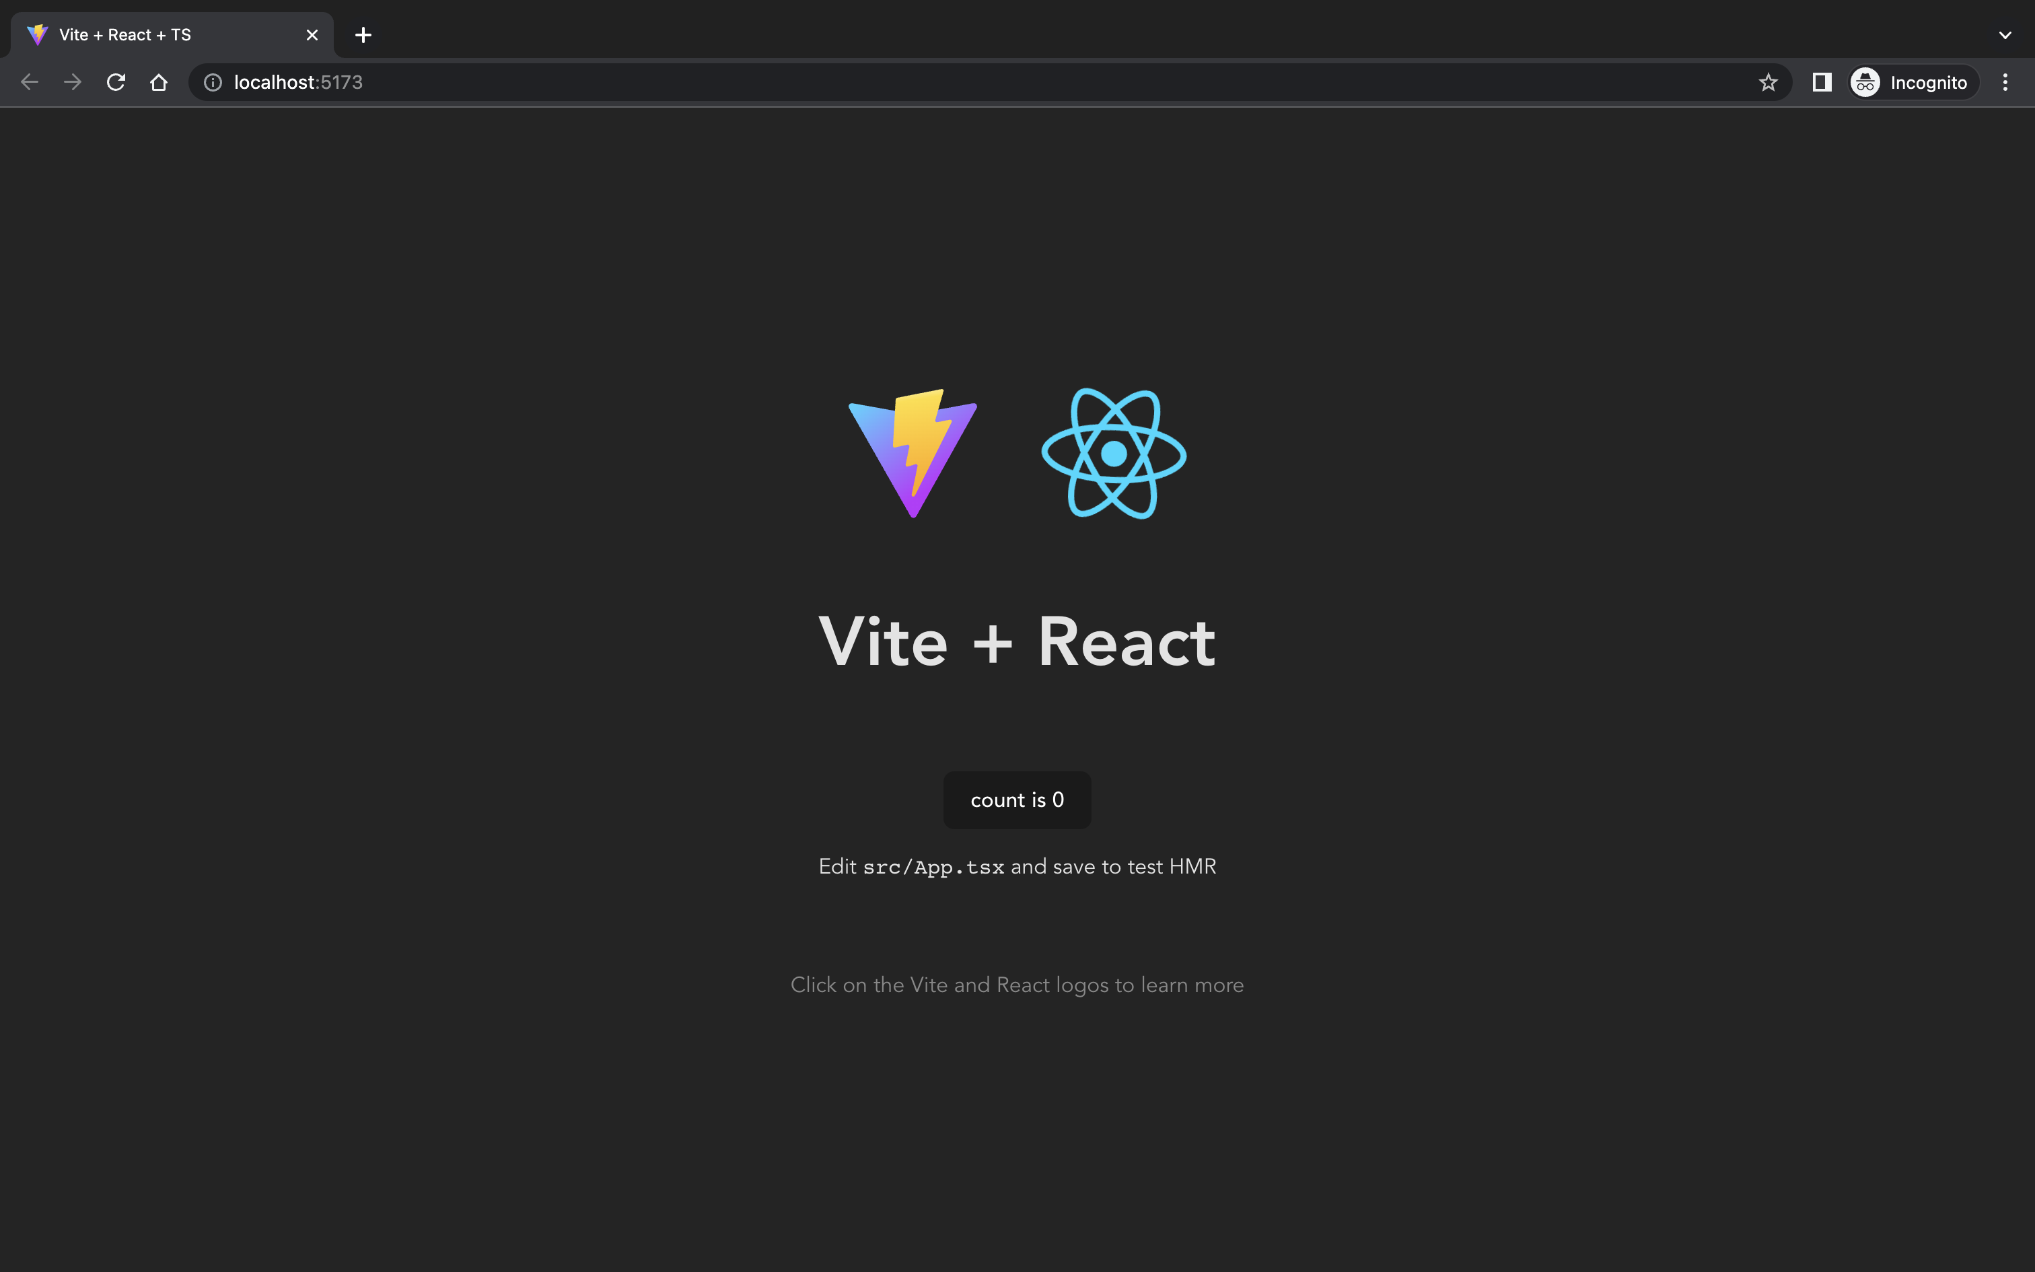This screenshot has width=2035, height=1272.
Task: Open a new tab with plus button
Action: click(363, 35)
